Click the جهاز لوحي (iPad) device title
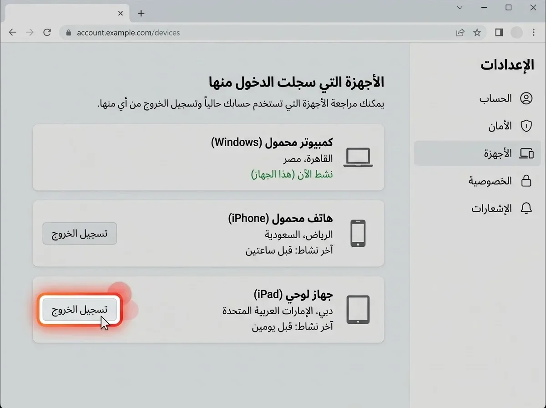This screenshot has height=408, width=546. tap(293, 295)
